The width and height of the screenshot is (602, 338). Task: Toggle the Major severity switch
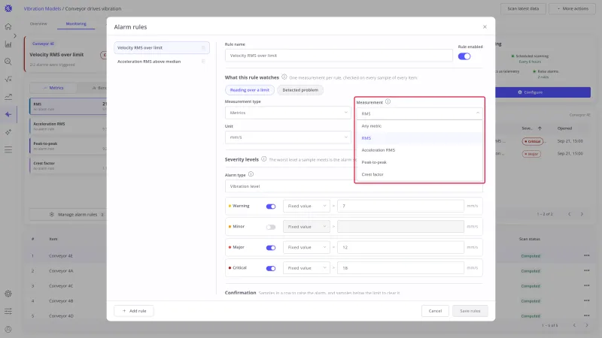point(271,248)
